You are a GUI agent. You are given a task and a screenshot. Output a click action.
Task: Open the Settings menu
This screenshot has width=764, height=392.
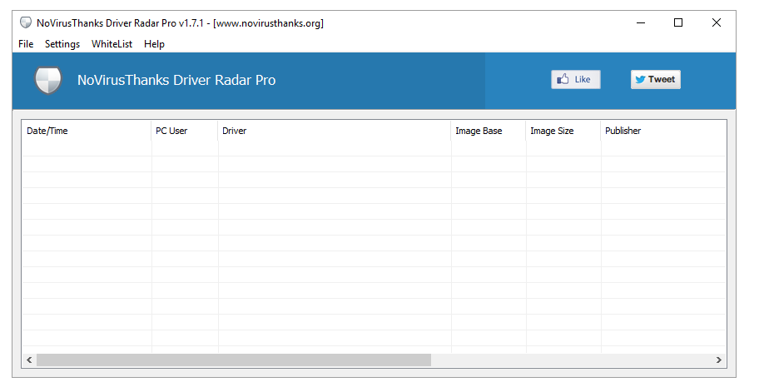tap(62, 44)
